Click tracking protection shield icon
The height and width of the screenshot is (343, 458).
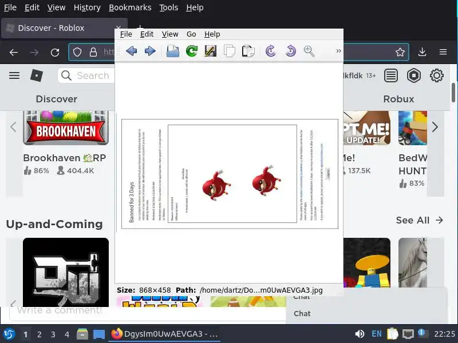(77, 53)
